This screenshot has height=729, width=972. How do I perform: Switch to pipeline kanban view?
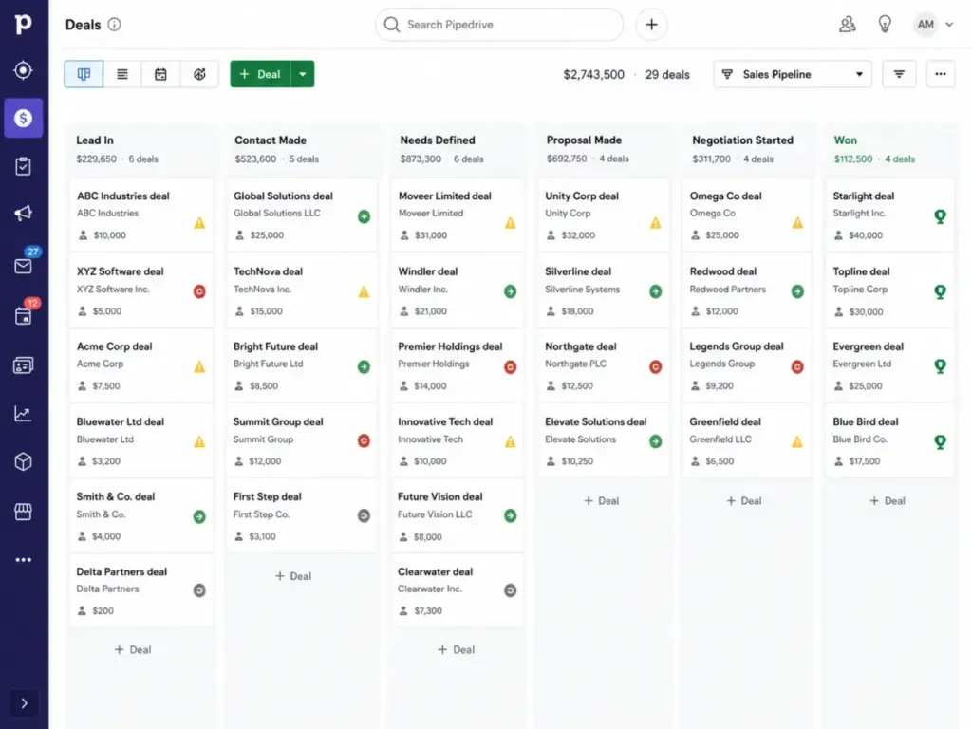tap(84, 74)
